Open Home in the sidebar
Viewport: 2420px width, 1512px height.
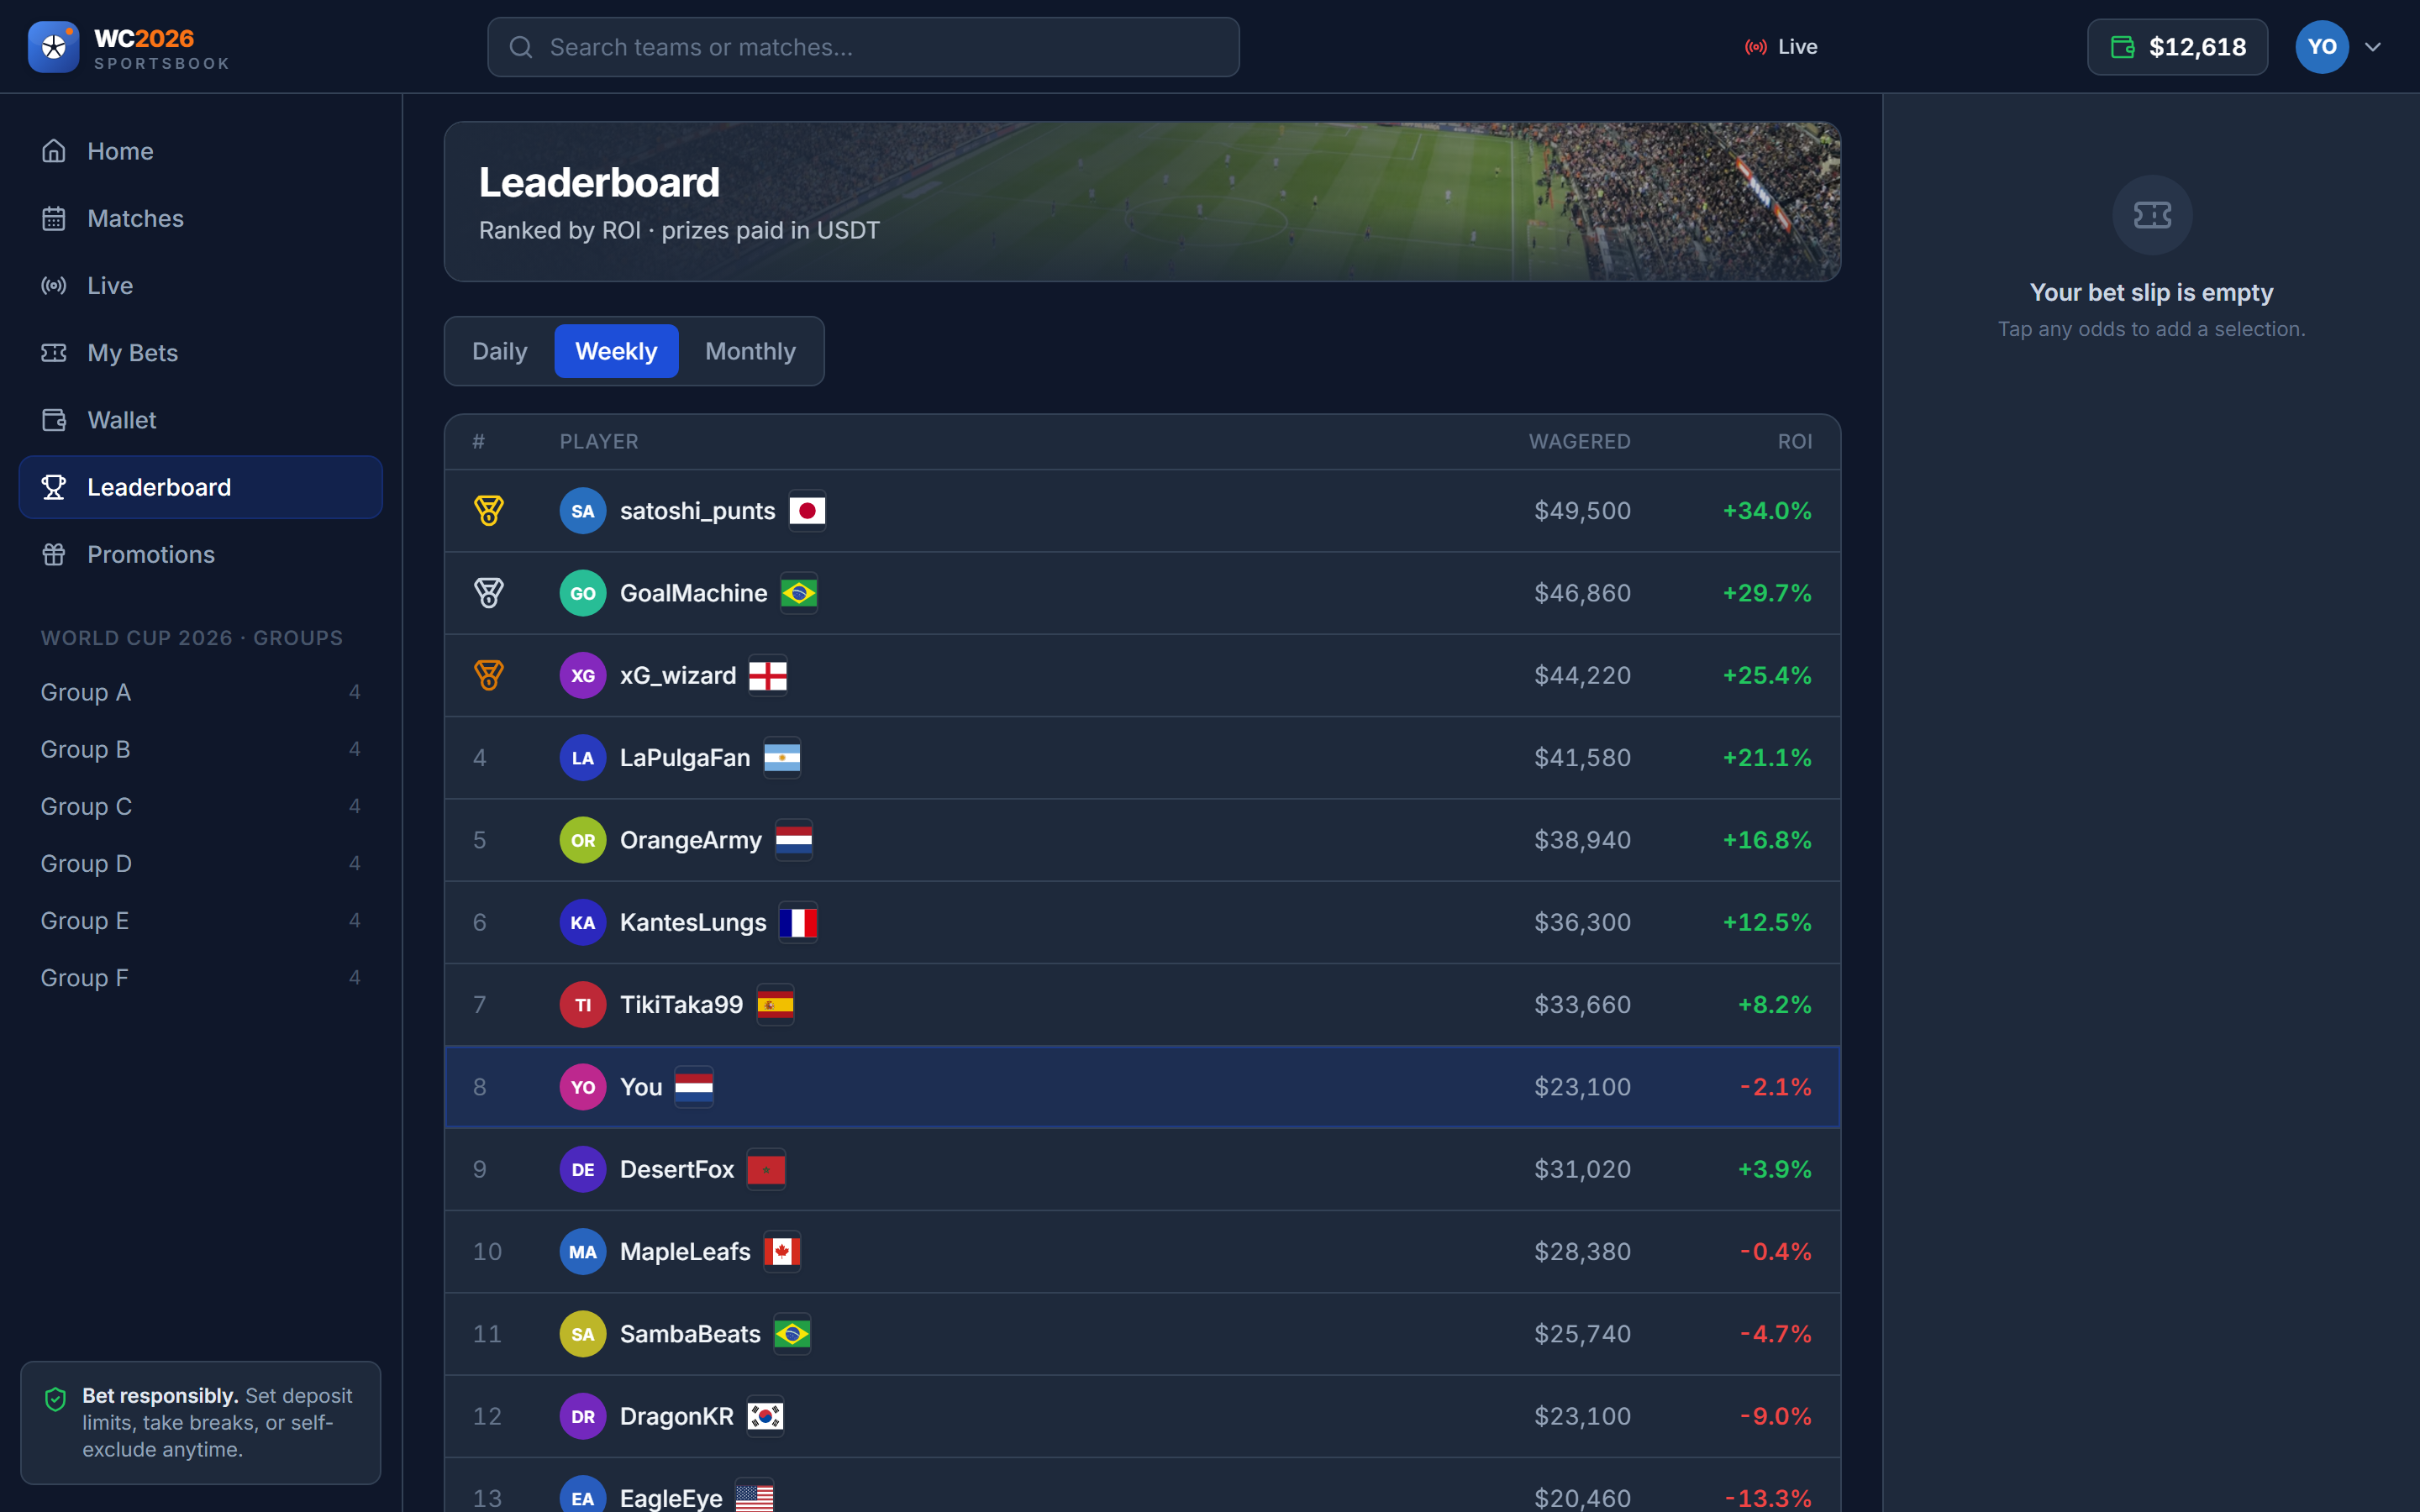[x=201, y=151]
